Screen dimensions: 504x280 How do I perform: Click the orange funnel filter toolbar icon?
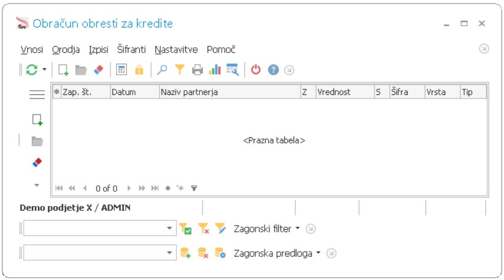[x=180, y=70]
